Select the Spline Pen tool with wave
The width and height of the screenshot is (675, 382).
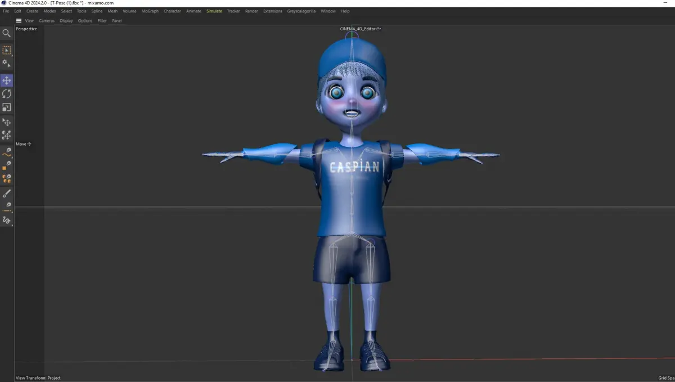(x=7, y=152)
